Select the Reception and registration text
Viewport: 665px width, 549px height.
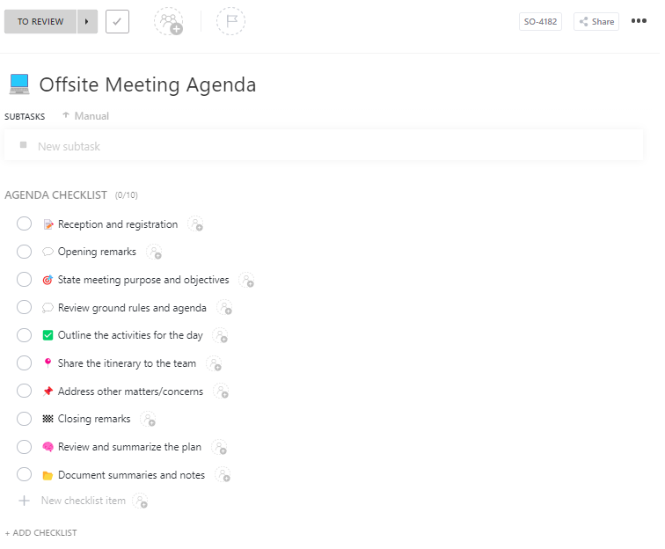(118, 224)
